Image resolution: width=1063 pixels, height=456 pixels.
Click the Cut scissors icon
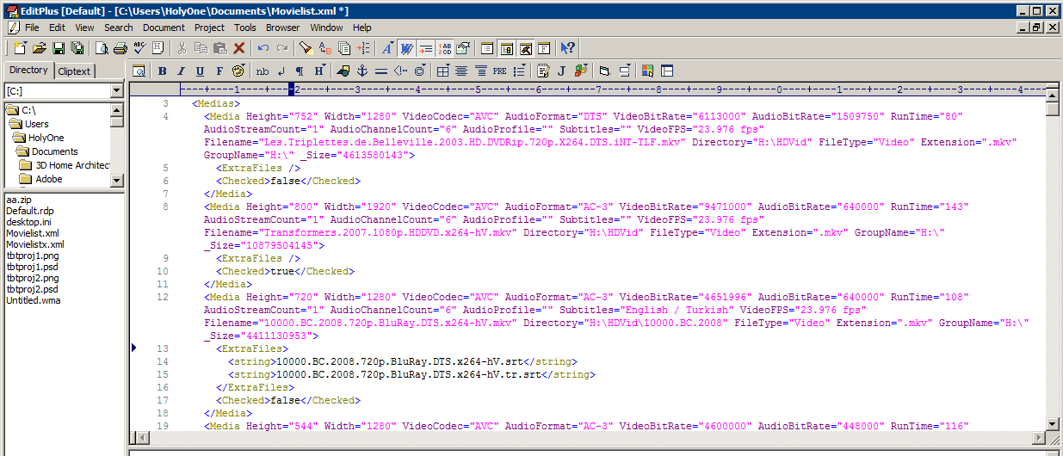(182, 48)
